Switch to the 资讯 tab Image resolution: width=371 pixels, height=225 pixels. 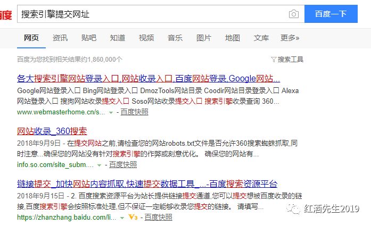coord(60,38)
